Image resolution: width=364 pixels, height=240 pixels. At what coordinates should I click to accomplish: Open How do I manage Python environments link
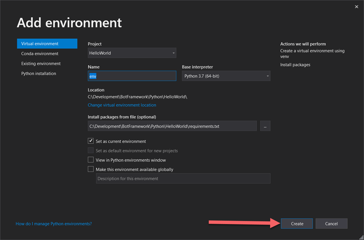[x=54, y=224]
